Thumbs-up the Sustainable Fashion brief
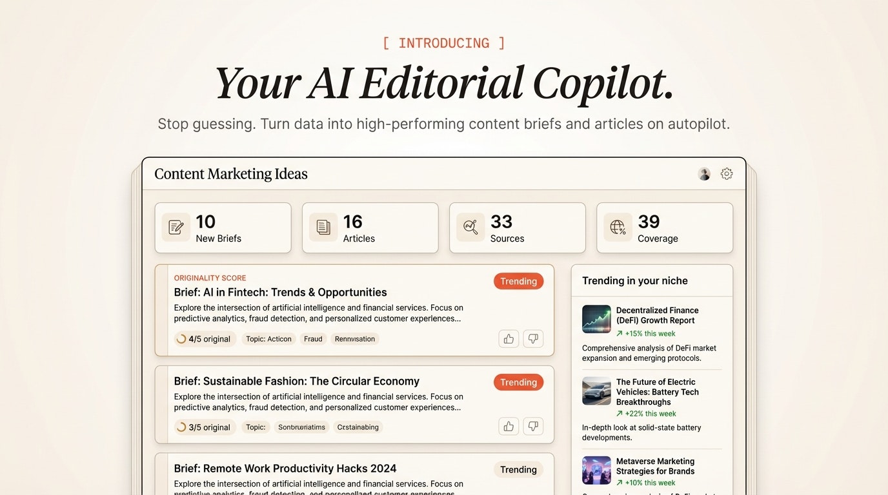888x495 pixels. click(508, 426)
